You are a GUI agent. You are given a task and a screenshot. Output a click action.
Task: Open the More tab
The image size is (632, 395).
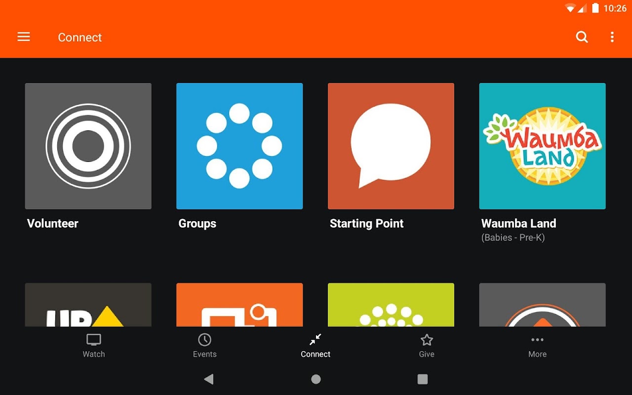(537, 346)
